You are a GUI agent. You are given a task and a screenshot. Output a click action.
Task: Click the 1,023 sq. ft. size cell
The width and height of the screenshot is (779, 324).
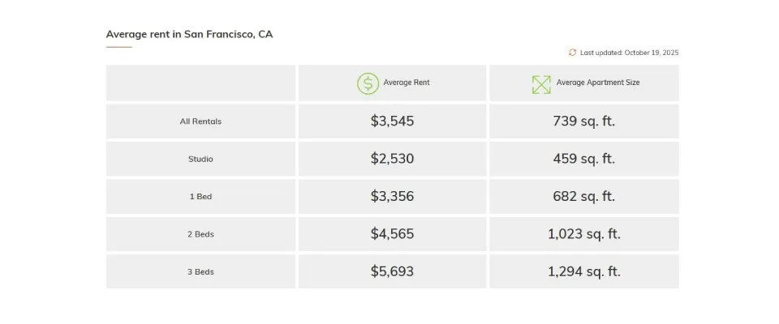tap(584, 234)
